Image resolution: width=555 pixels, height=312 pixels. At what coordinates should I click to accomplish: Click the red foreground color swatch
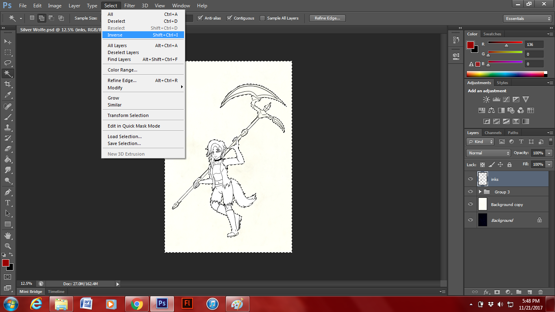coord(5,263)
